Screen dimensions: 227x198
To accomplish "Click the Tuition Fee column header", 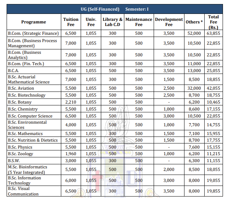I will tap(71, 22).
